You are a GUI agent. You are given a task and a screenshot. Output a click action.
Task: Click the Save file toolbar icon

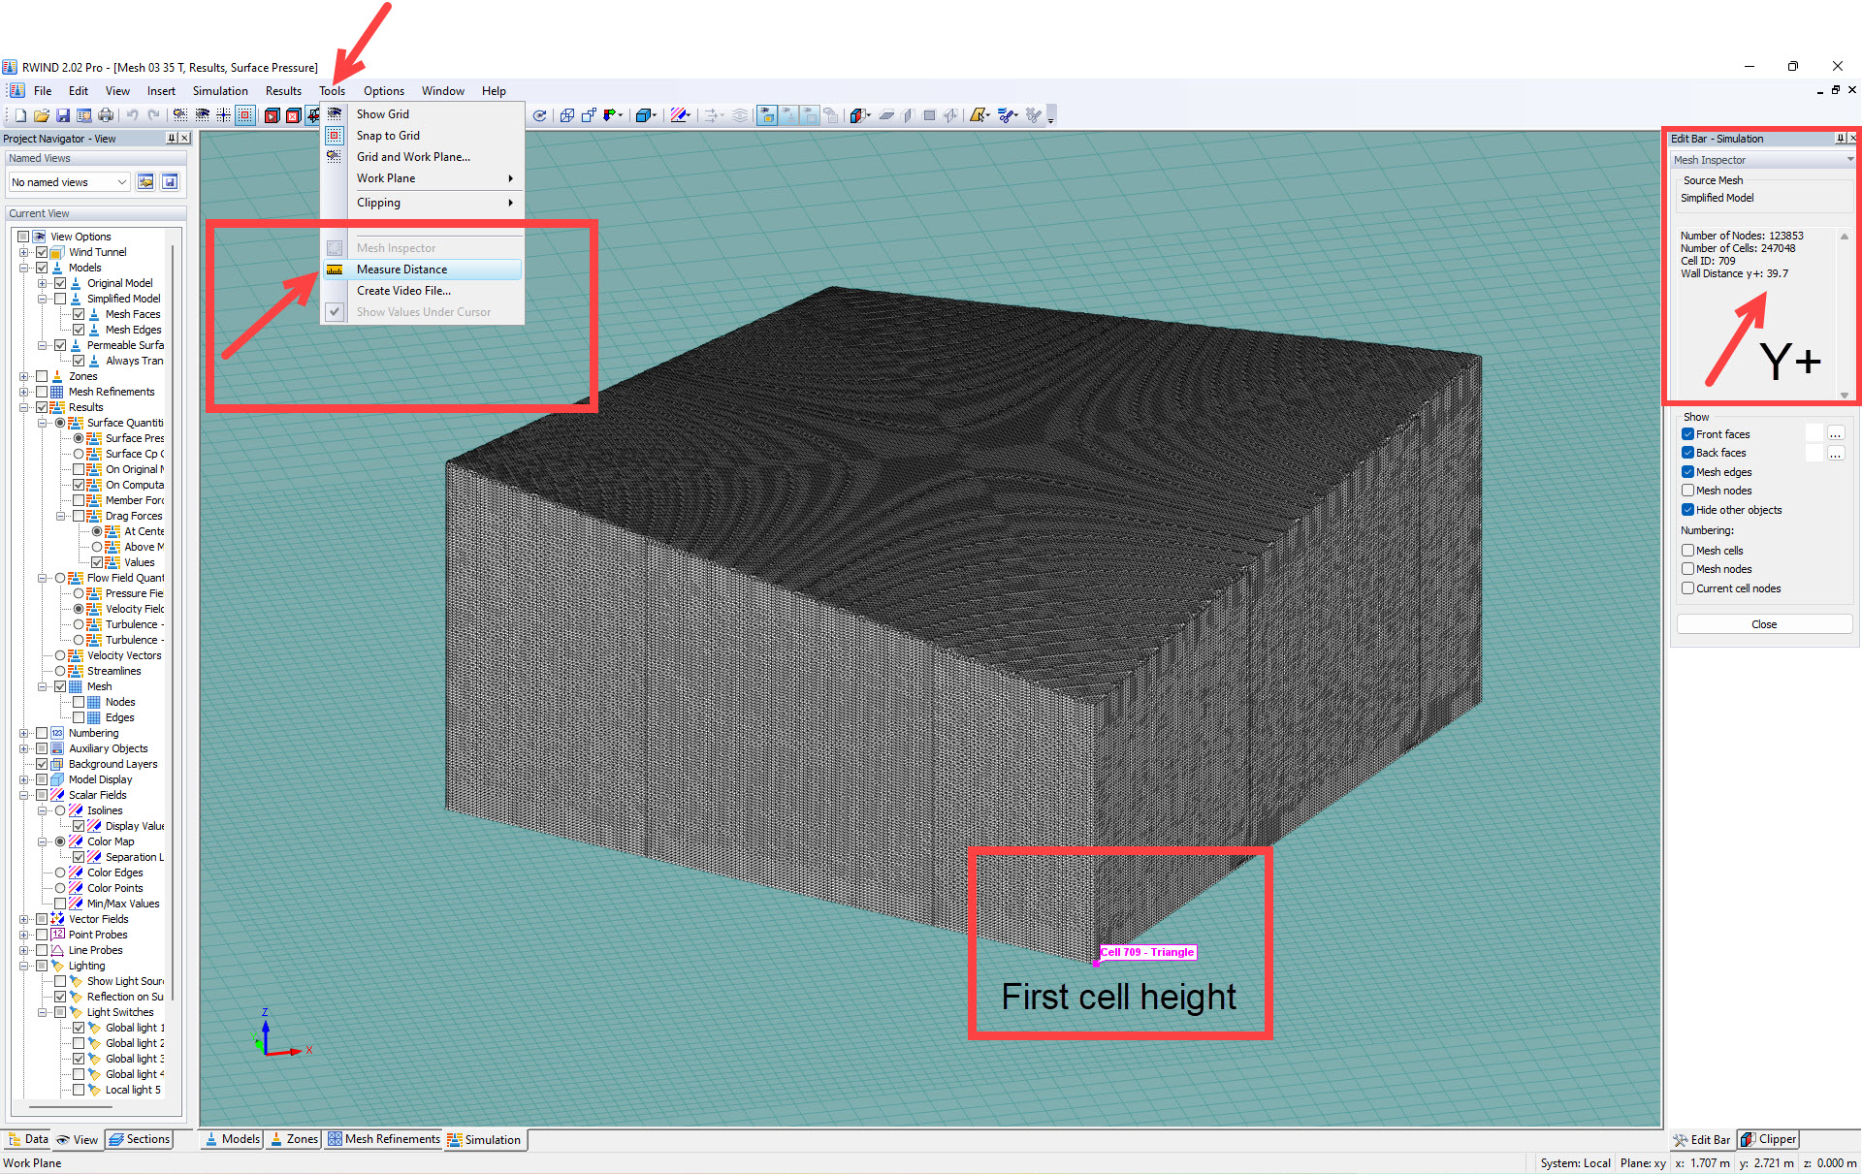coord(63,115)
